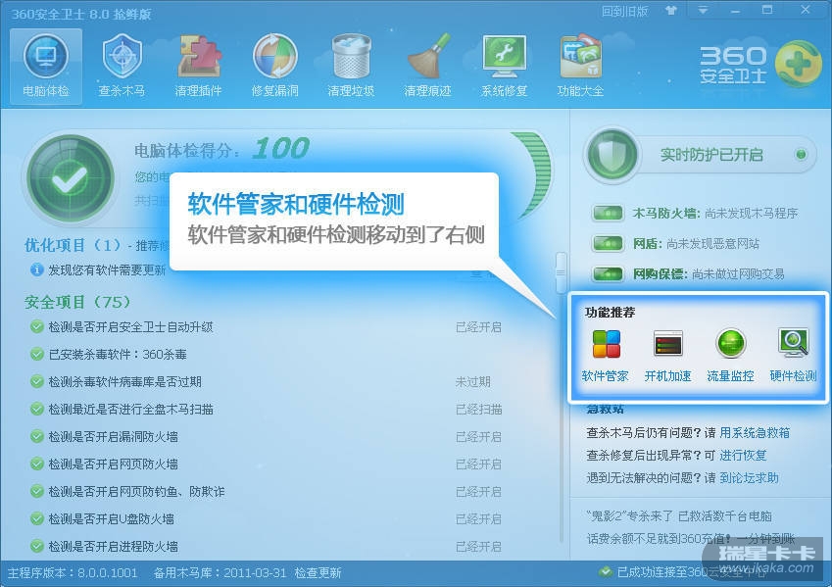Select row 检测是否开启网页防火墙
Image resolution: width=832 pixels, height=587 pixels.
point(266,465)
